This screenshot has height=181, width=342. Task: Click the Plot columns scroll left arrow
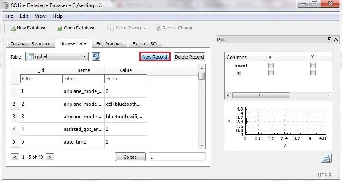point(228,95)
